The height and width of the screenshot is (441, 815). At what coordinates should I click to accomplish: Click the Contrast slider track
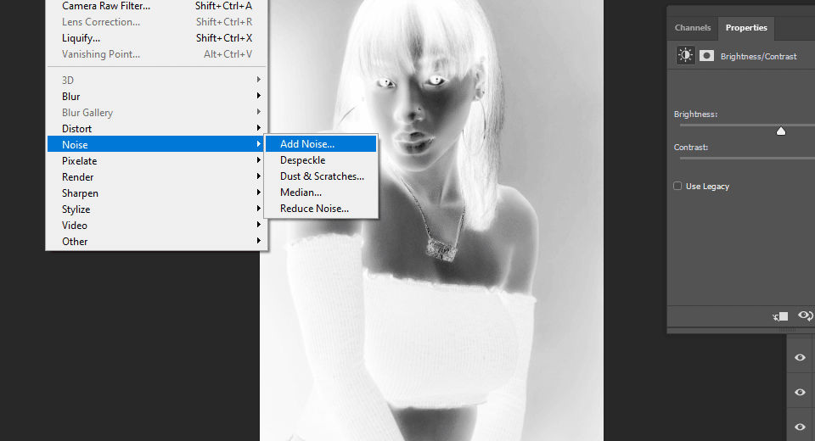click(x=747, y=158)
